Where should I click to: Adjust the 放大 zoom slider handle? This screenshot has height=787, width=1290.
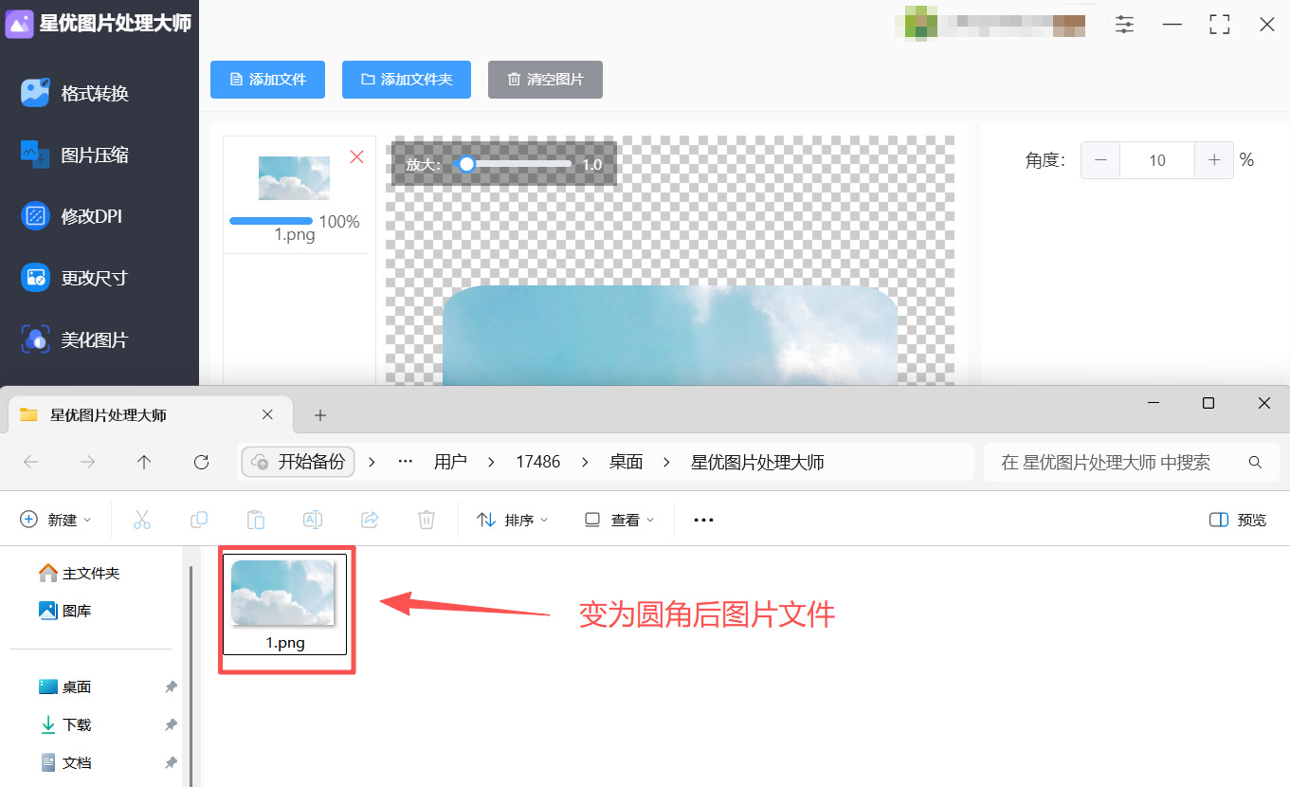466,164
